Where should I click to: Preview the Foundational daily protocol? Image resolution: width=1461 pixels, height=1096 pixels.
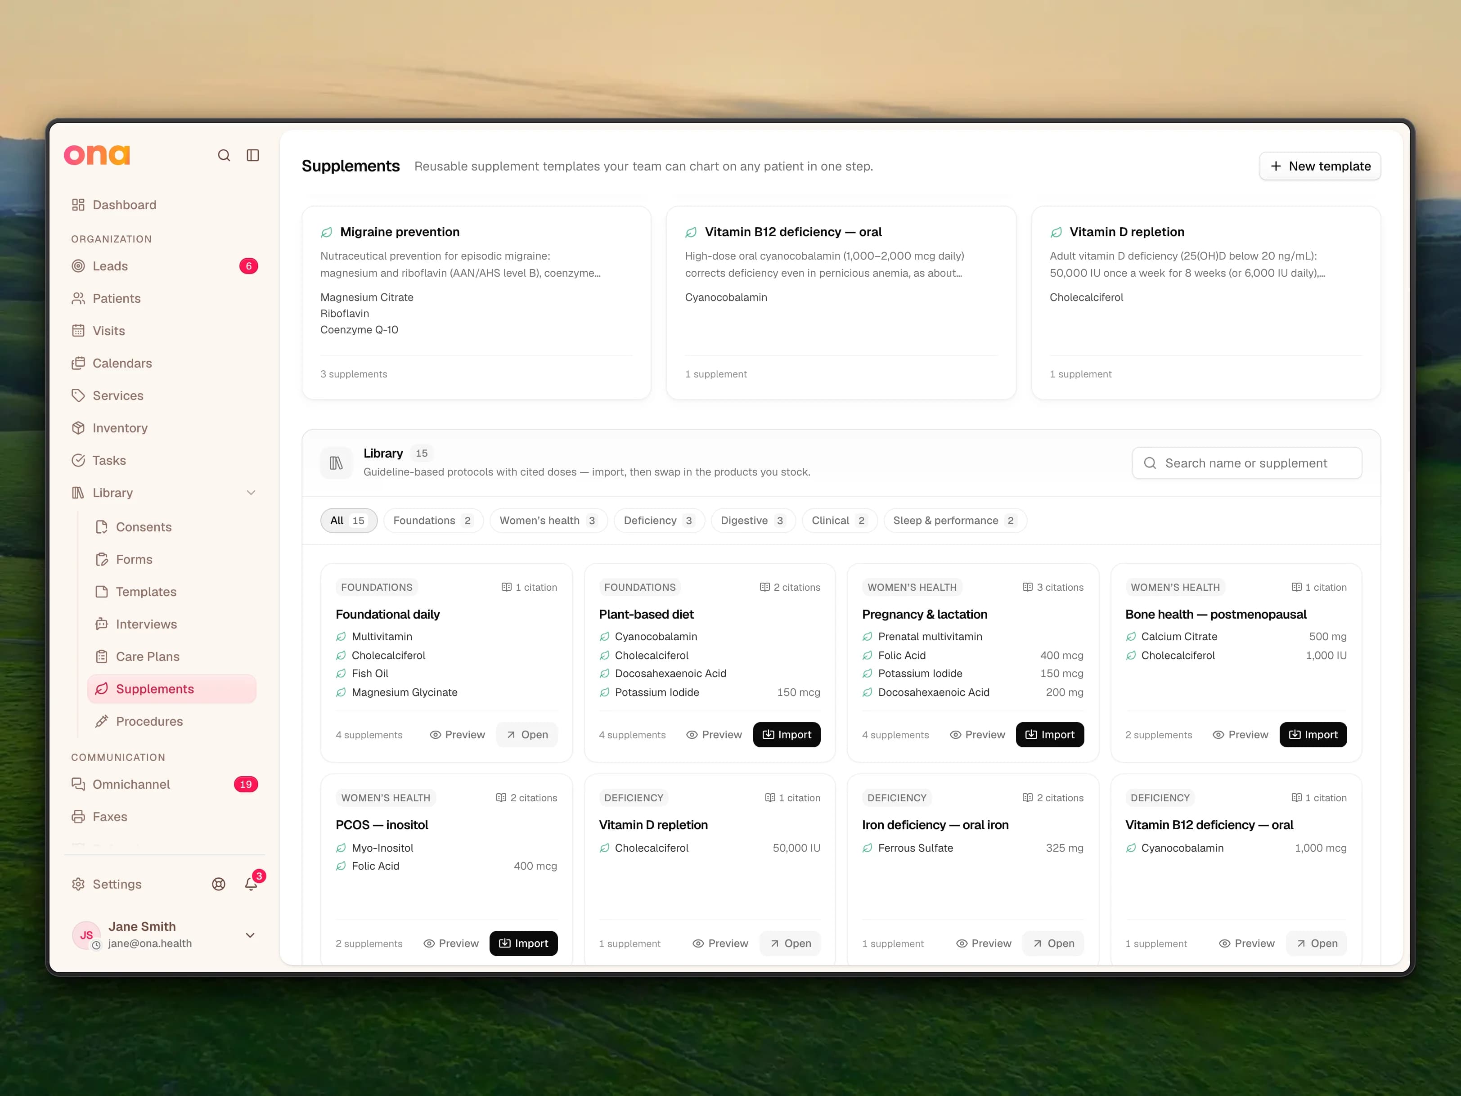click(x=457, y=734)
